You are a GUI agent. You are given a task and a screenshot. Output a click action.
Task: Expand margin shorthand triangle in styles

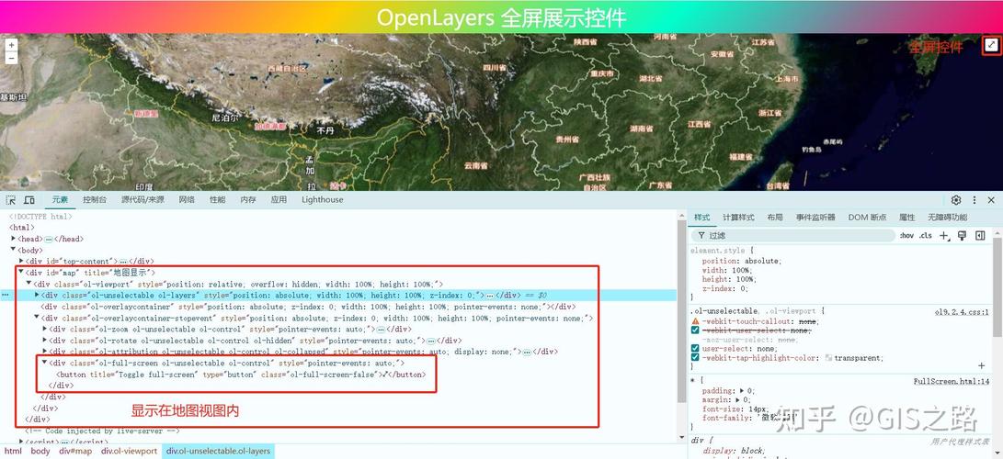pos(737,399)
